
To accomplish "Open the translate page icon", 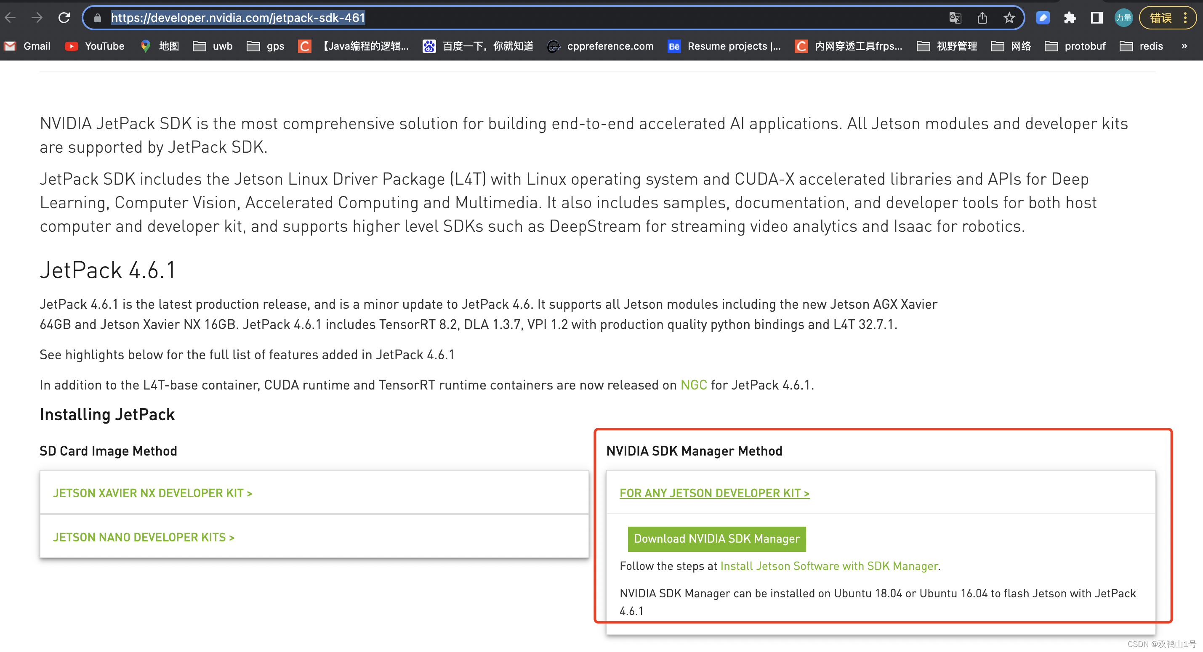I will (955, 18).
